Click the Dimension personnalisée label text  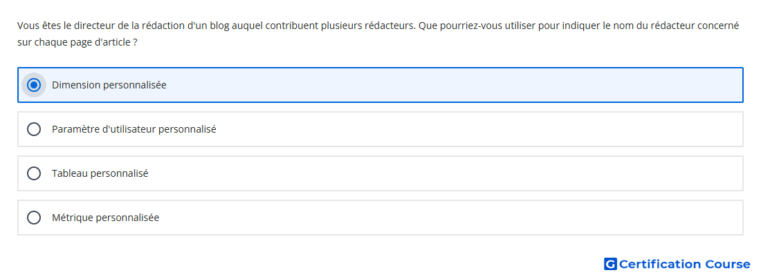[109, 85]
